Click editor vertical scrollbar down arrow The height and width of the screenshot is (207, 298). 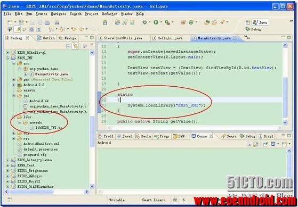(285, 122)
